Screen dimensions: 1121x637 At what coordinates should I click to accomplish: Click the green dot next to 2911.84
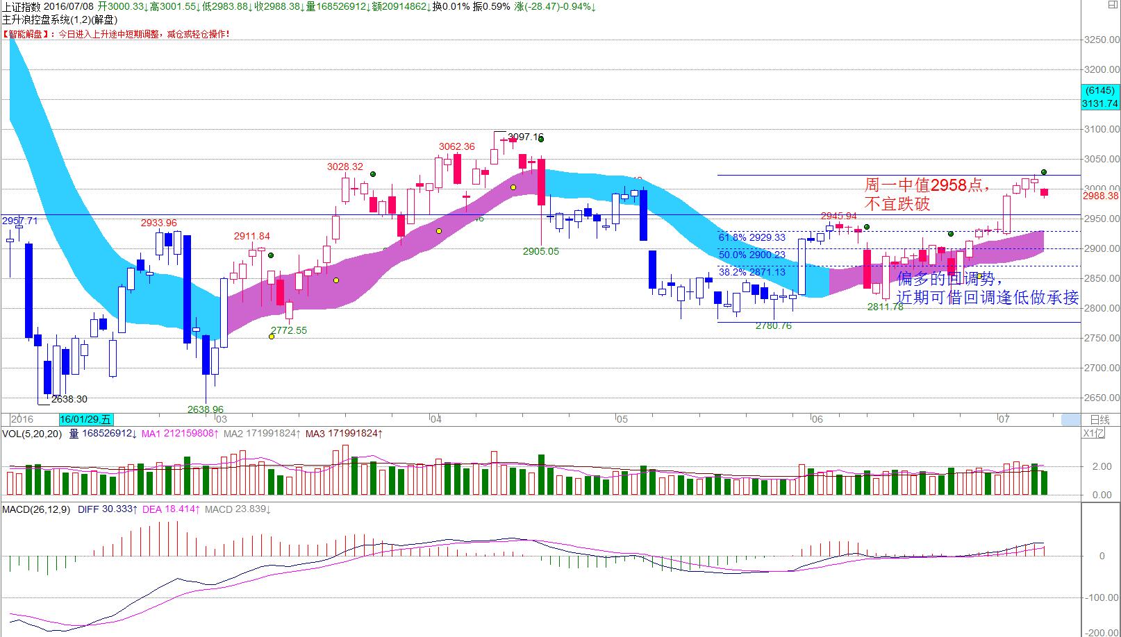pyautogui.click(x=271, y=255)
